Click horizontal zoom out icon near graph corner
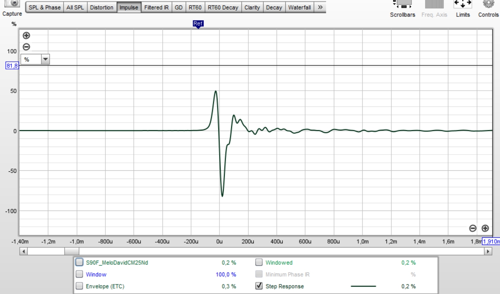The height and width of the screenshot is (294, 500). (473, 228)
